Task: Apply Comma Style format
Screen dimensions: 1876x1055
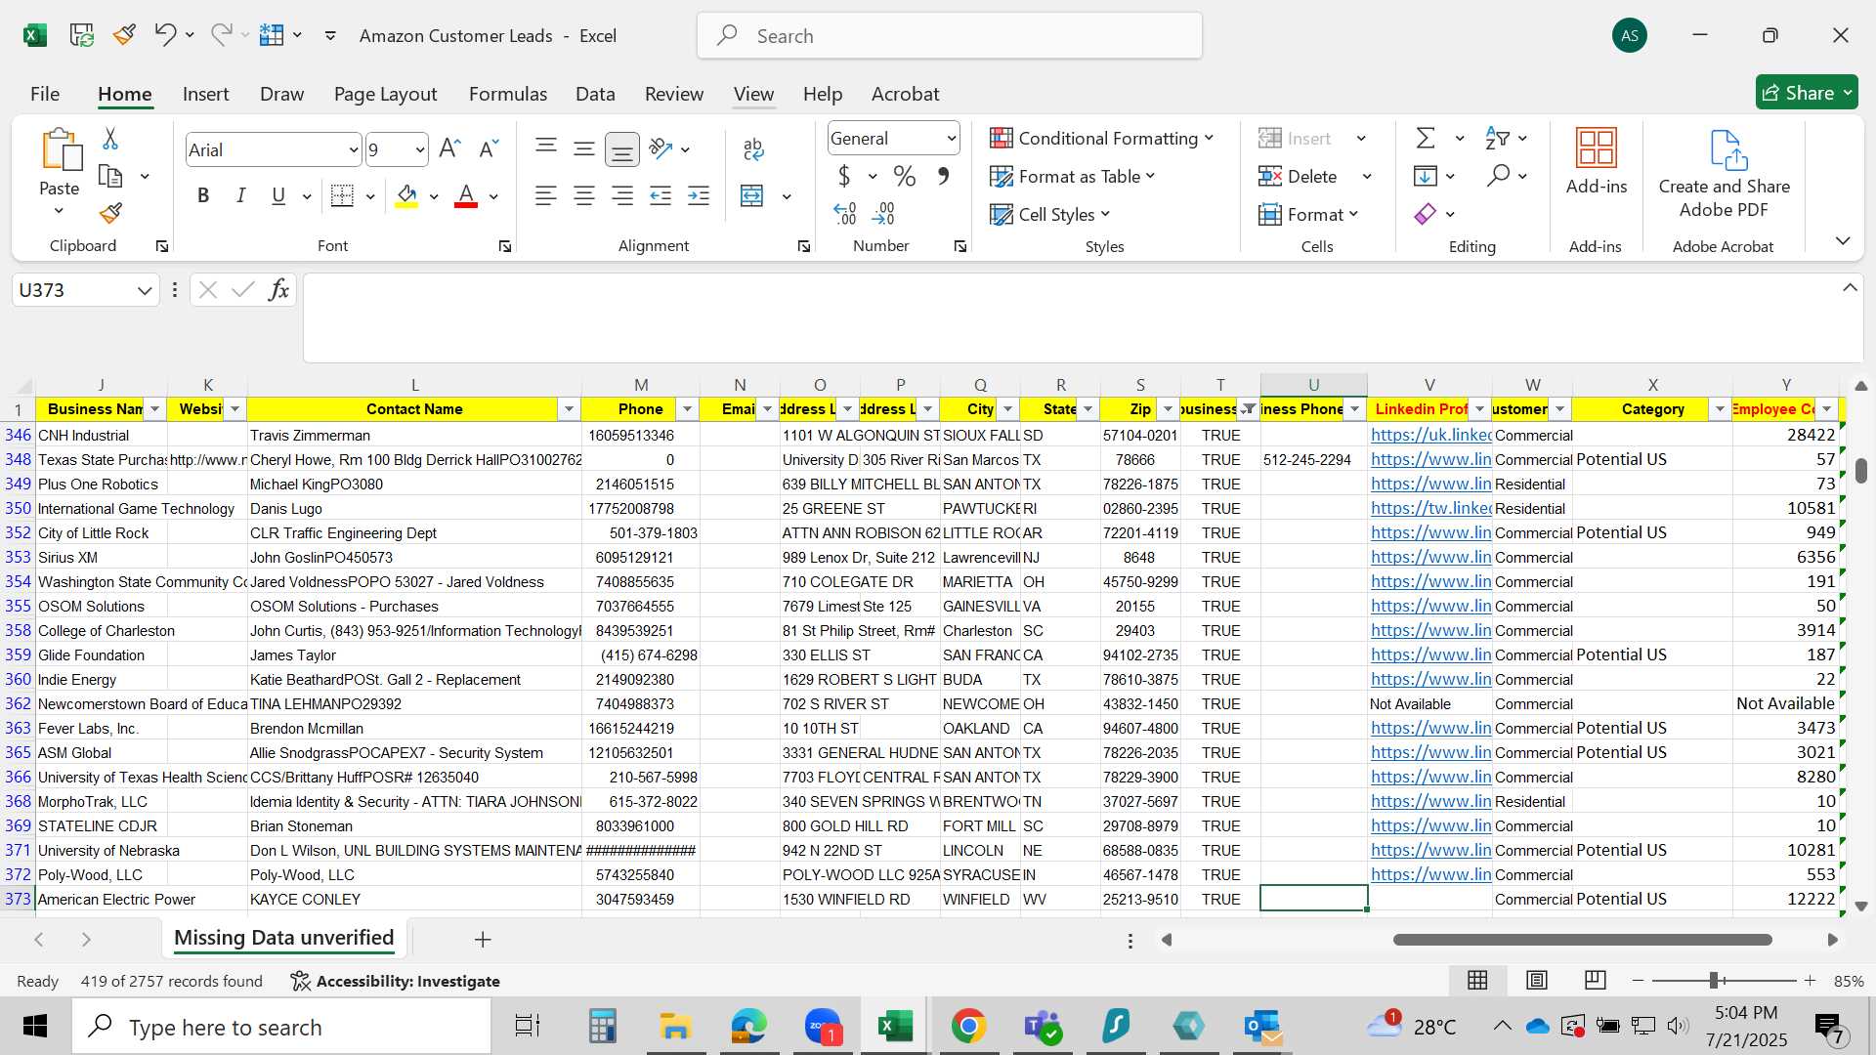Action: (x=943, y=176)
